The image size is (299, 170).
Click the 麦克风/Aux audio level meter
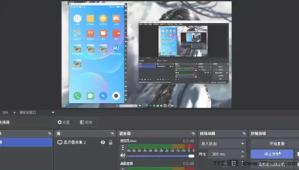pyautogui.click(x=161, y=146)
